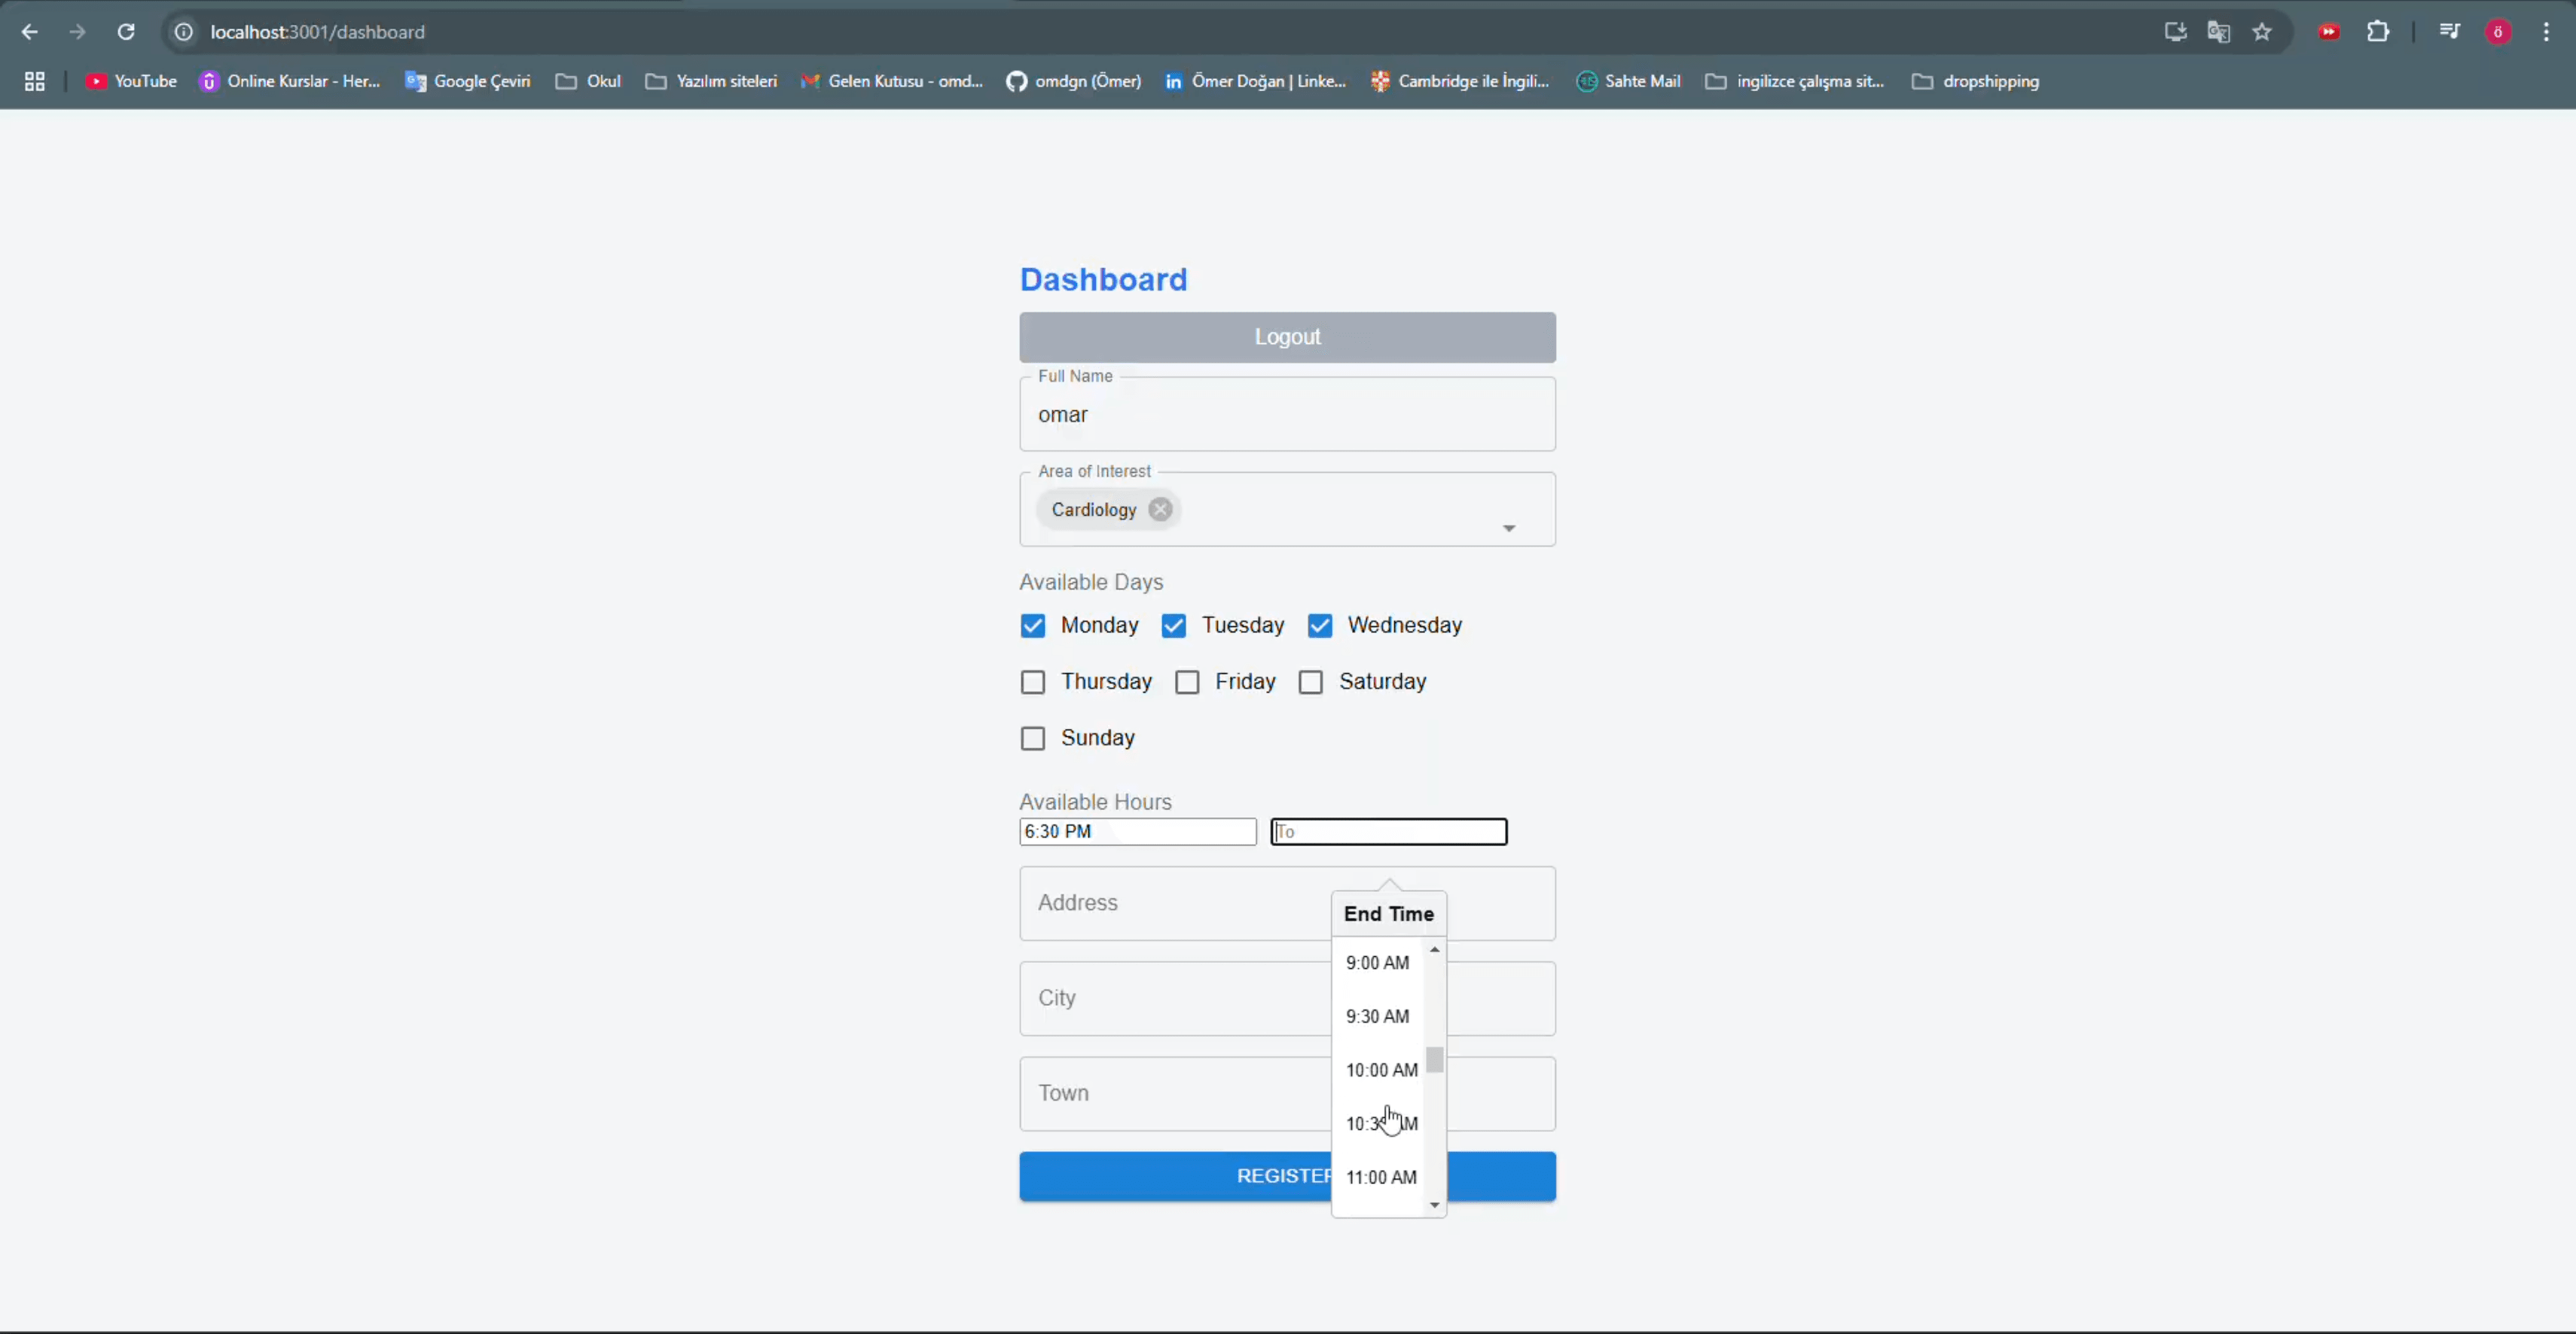
Task: Click the Google Translate page icon
Action: tap(2218, 32)
